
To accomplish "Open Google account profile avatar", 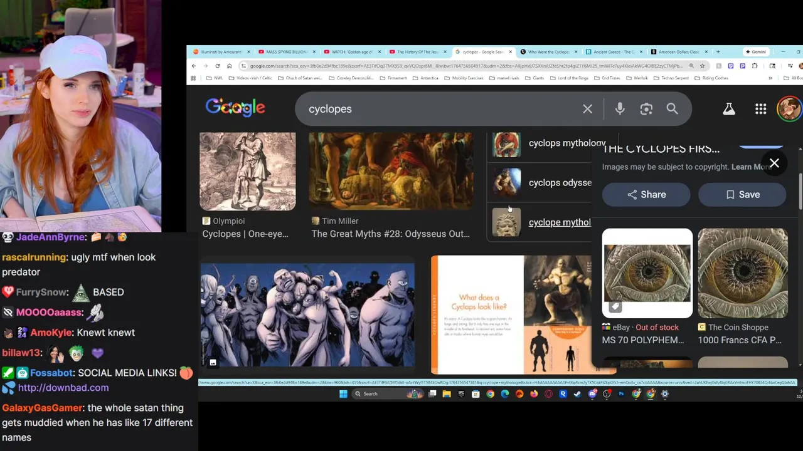I will pyautogui.click(x=789, y=108).
